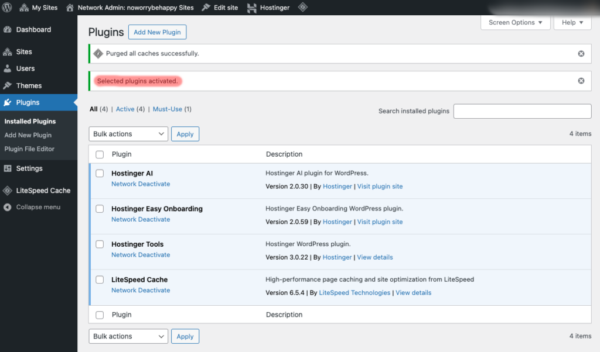This screenshot has width=600, height=352.
Task: Click LiteSpeed icon in purge notice
Action: tap(98, 54)
